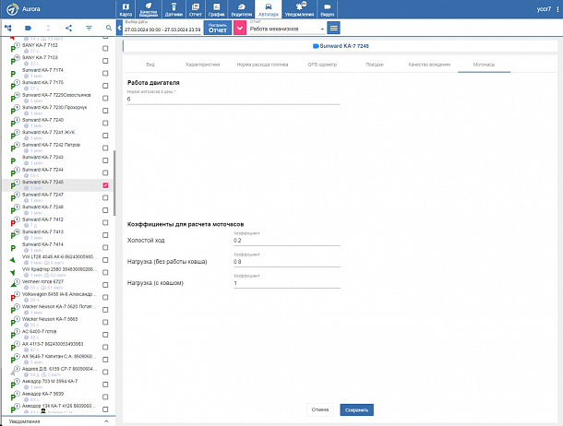This screenshot has width=563, height=426.
Task: Uncheck the Sunward KA-7 7245 checkbox
Action: (x=105, y=185)
